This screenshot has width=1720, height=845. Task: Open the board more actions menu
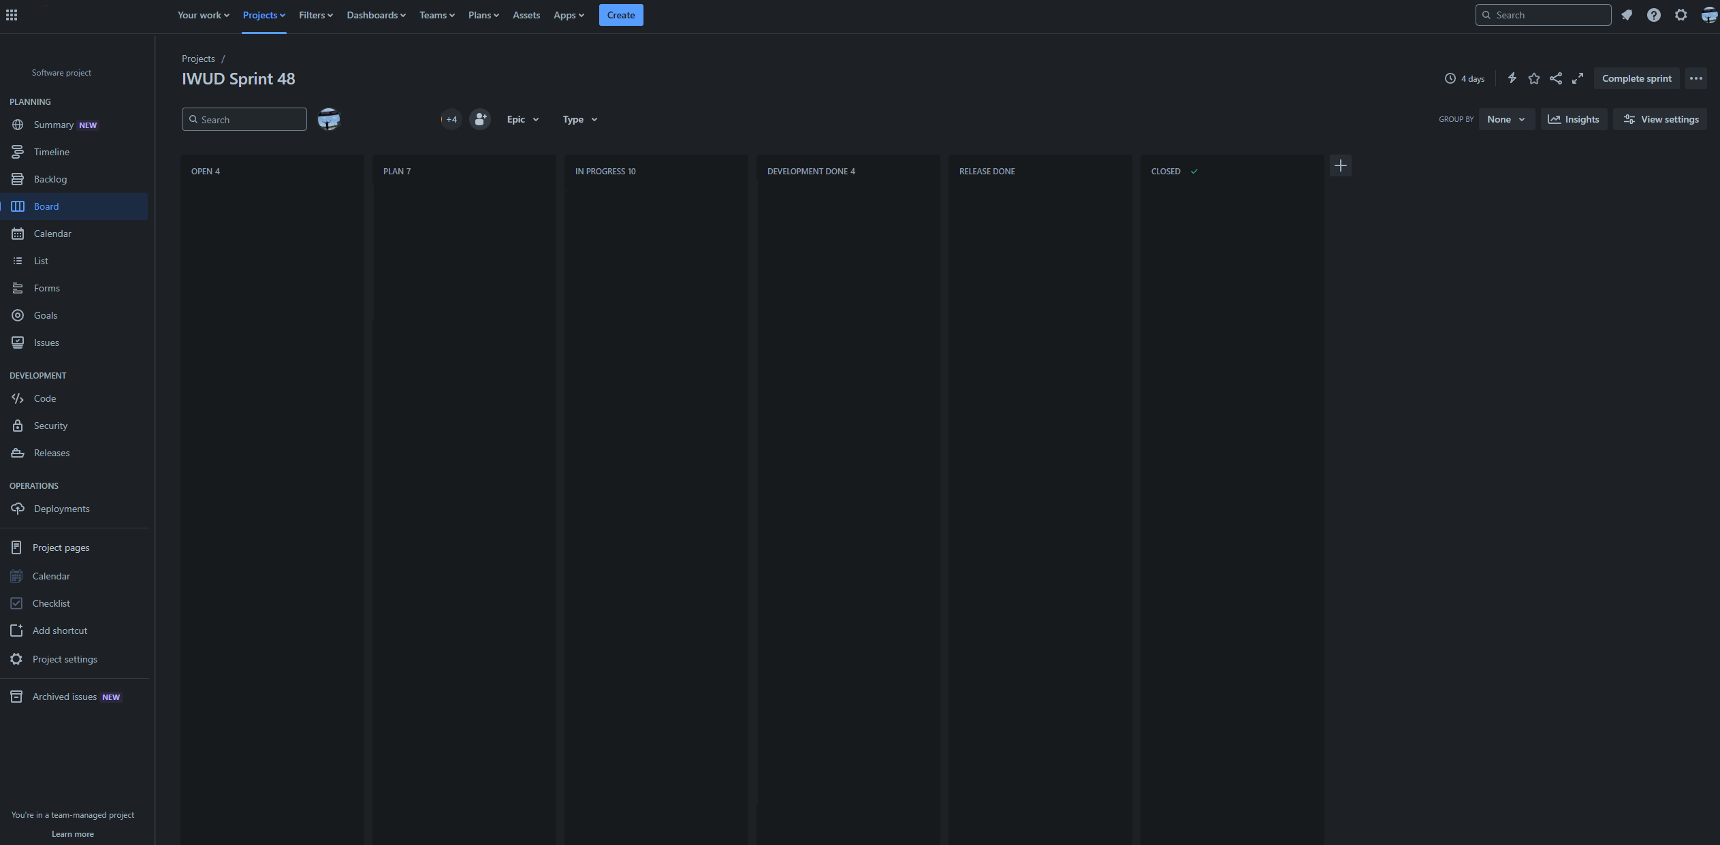coord(1695,78)
